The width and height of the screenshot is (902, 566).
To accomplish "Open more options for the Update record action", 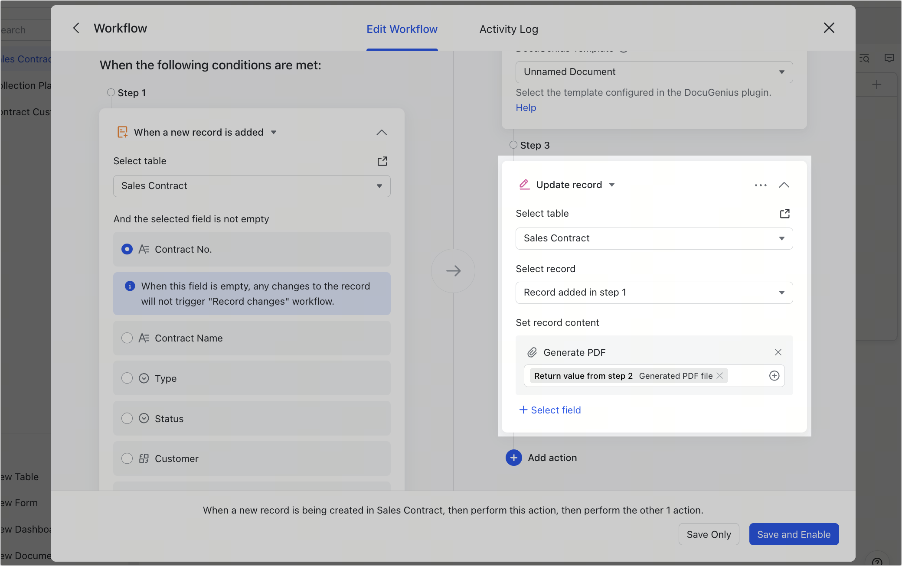I will [x=761, y=185].
